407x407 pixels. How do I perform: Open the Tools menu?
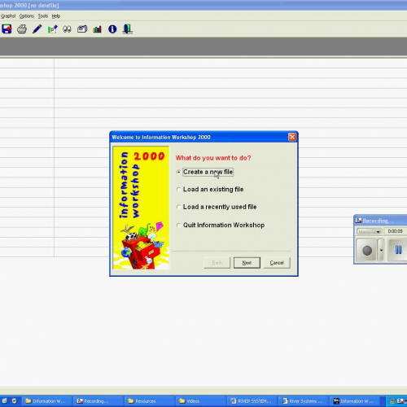click(43, 16)
